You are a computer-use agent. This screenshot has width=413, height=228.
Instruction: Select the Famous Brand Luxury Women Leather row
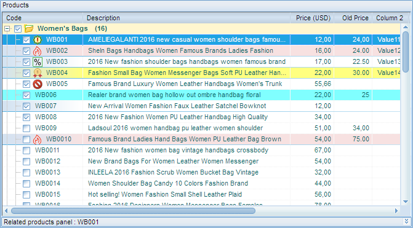point(201,84)
